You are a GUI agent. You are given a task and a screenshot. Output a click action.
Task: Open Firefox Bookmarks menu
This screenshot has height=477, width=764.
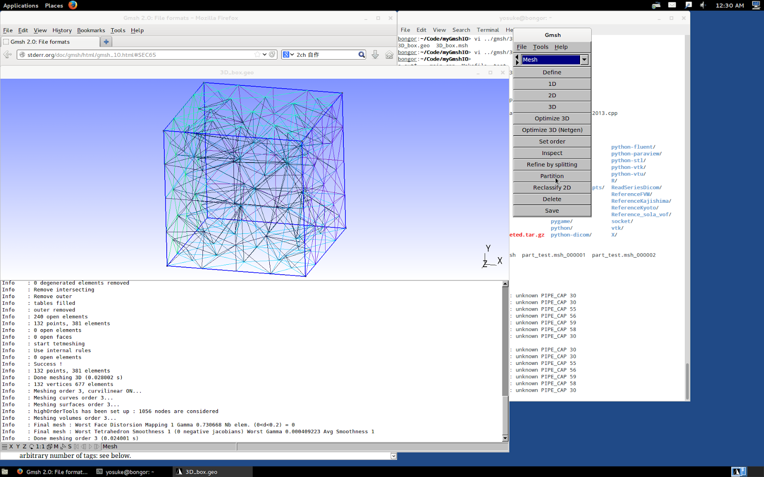(x=91, y=30)
